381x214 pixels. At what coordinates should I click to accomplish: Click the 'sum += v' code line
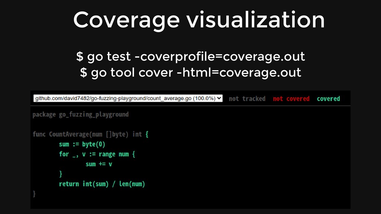tap(99, 164)
